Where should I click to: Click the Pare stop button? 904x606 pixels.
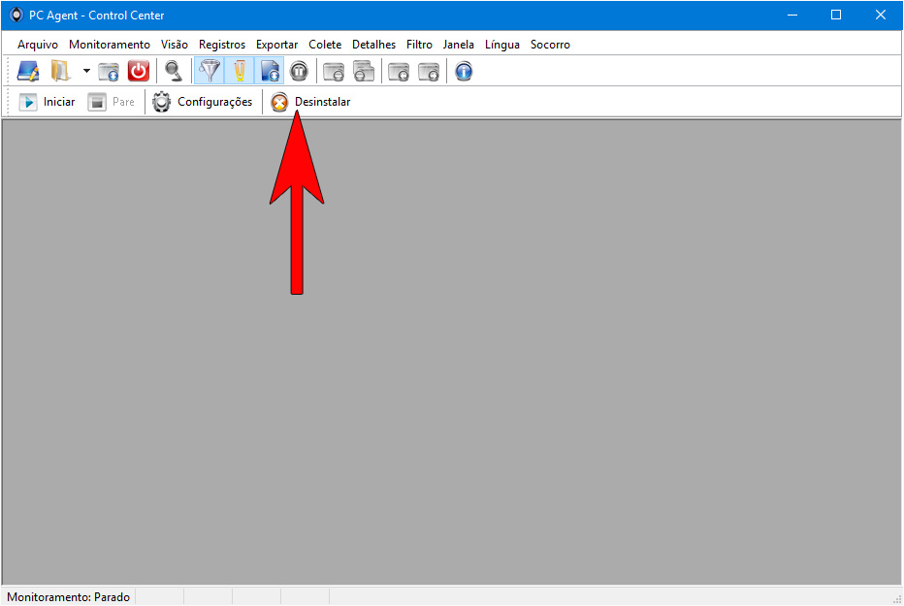tap(112, 102)
